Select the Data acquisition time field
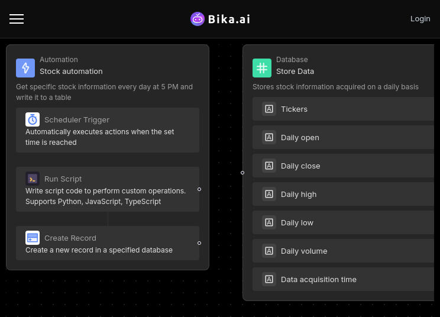The width and height of the screenshot is (440, 317). (x=343, y=279)
